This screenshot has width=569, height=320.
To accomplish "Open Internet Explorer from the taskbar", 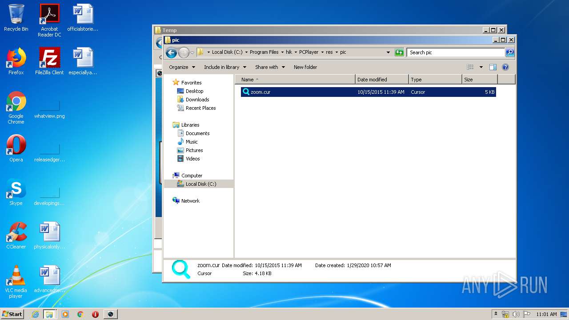I will [35, 314].
